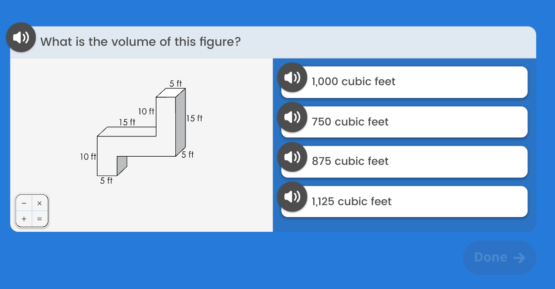Open the calculator tool icon
The width and height of the screenshot is (555, 289).
coord(32,211)
